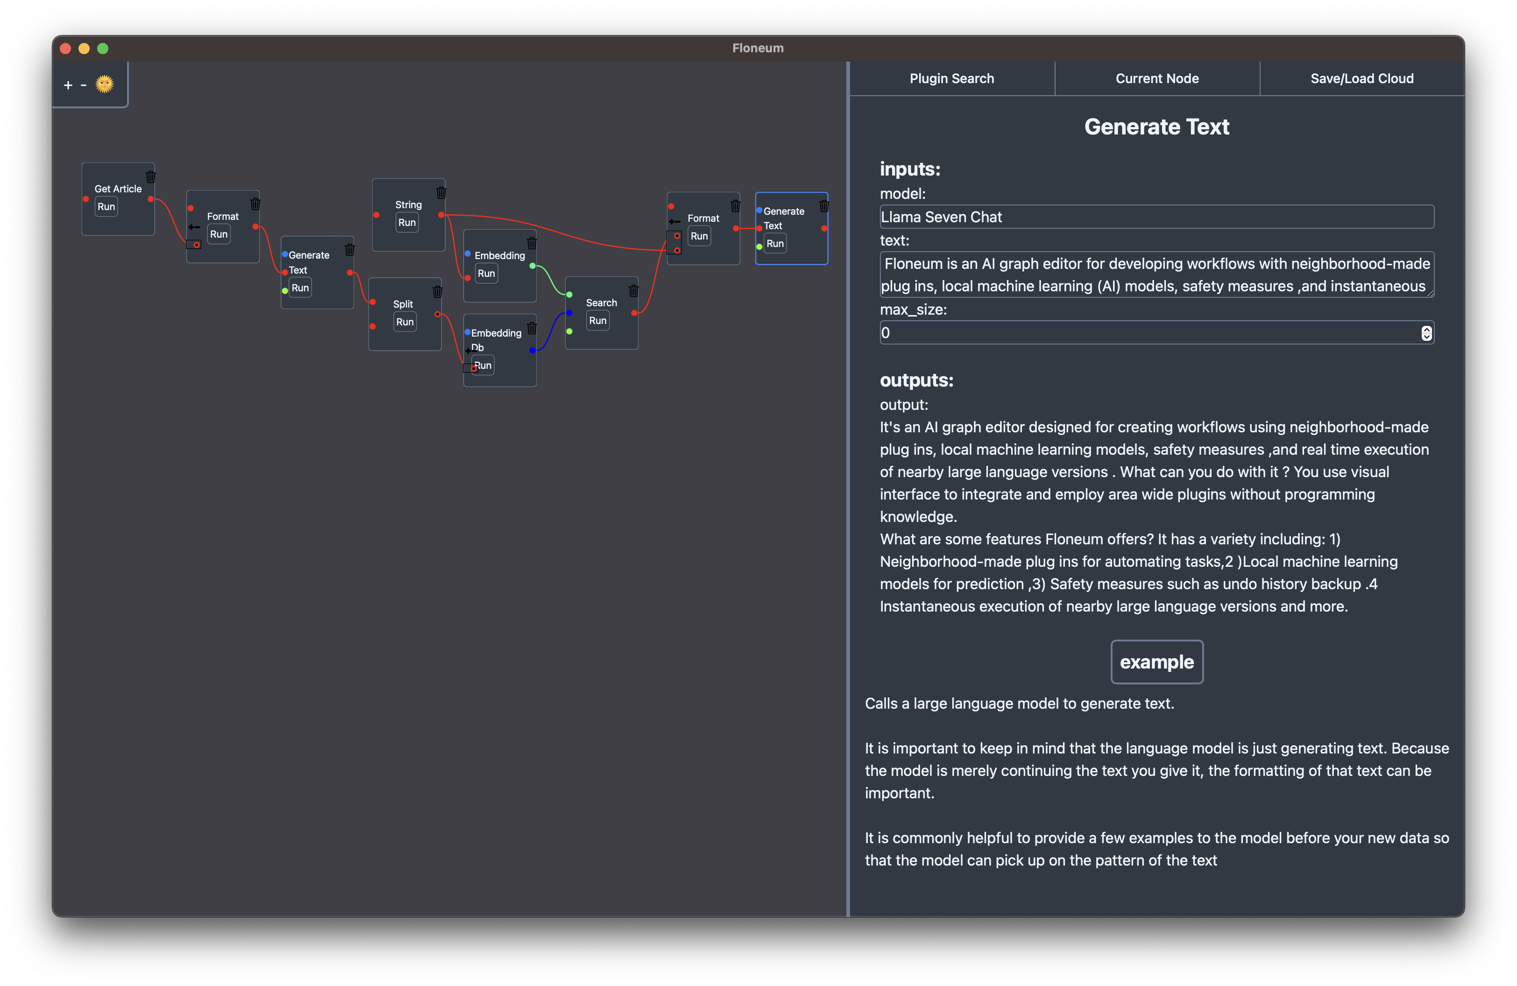Click the example button
The width and height of the screenshot is (1517, 986).
(x=1156, y=662)
